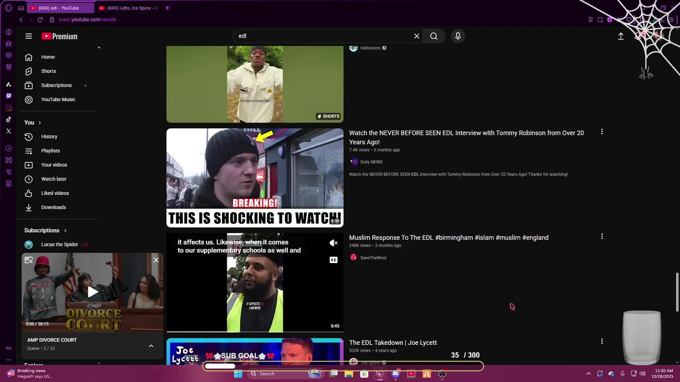Image resolution: width=680 pixels, height=382 pixels.
Task: Open Lucas the Spider channel
Action: click(x=58, y=245)
